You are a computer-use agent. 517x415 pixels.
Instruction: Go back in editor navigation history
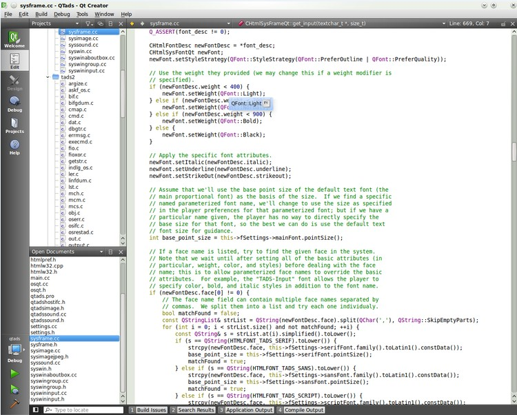coord(132,23)
